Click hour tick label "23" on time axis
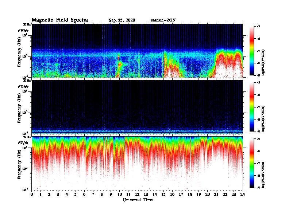Image resolution: width=289 pixels, height=223 pixels. [234, 194]
